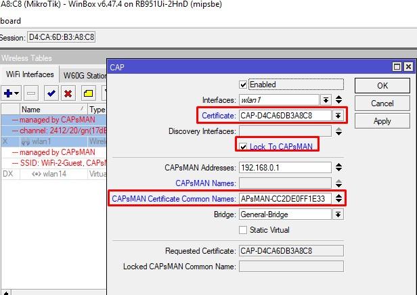Select the wlan14 virtual interface row

coord(53,174)
